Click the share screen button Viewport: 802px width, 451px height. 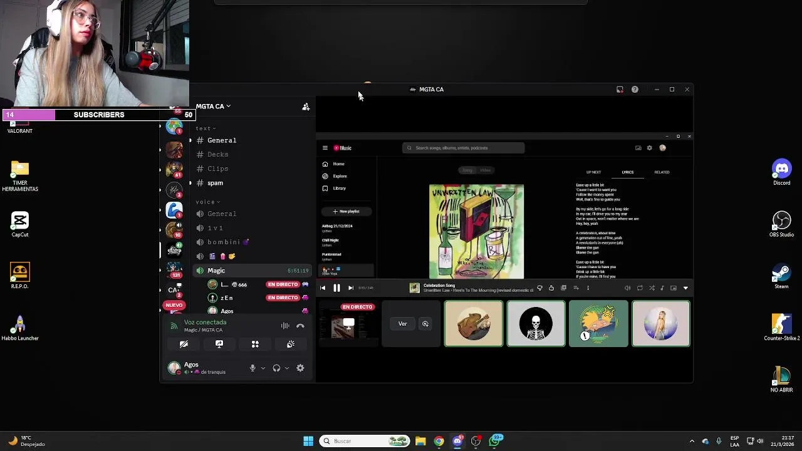click(219, 344)
